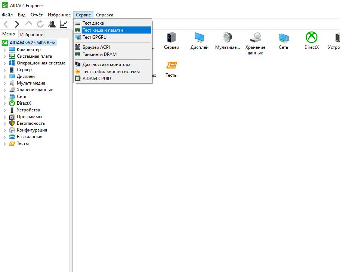340x272 pixels.
Task: Expand the Тесты tree node
Action: pos(4,143)
